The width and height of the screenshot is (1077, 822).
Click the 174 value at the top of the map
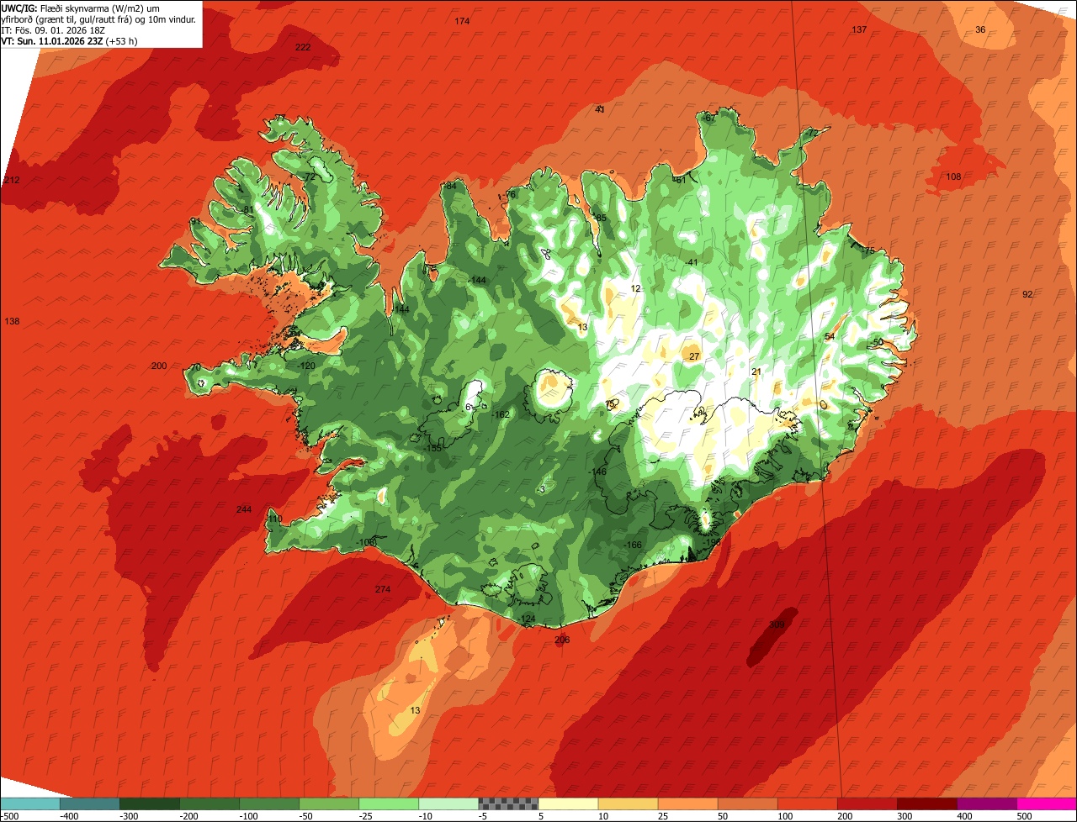[x=462, y=21]
